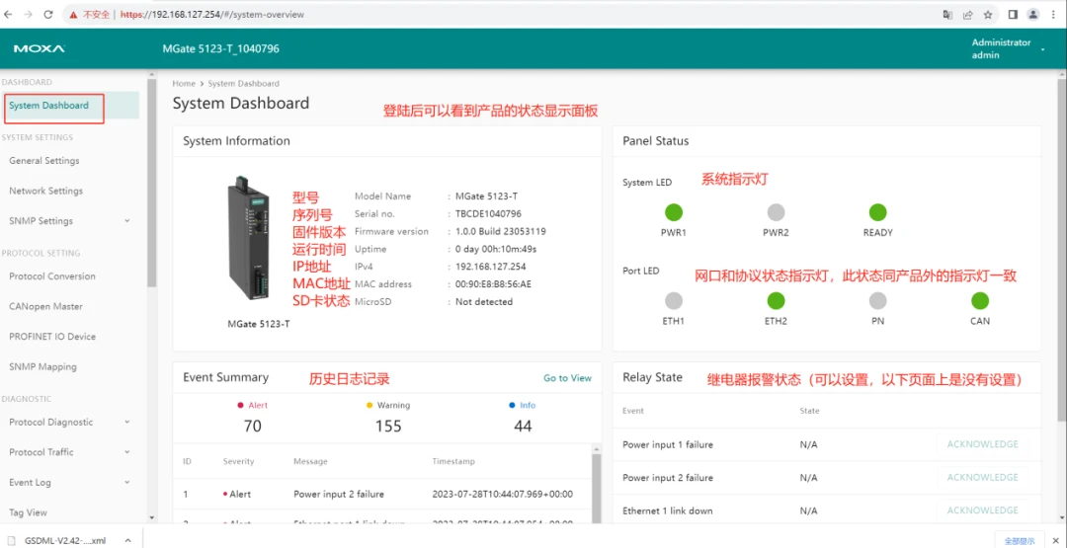Click the Severity column header
1067x548 pixels.
point(238,461)
